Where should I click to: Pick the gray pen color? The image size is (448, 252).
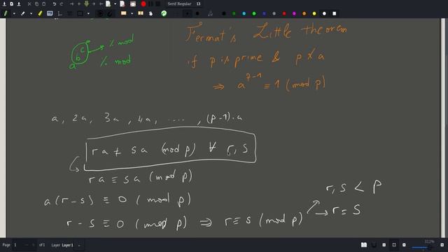click(x=274, y=13)
